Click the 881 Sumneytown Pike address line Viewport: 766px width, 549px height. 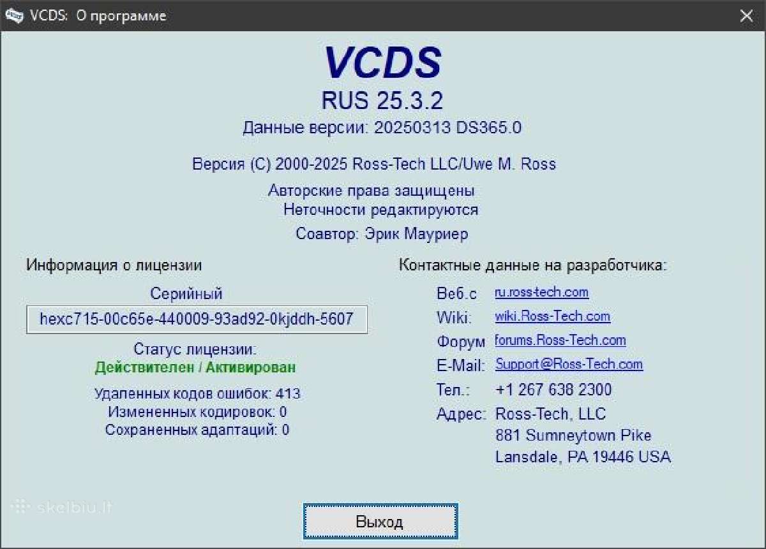coord(573,436)
